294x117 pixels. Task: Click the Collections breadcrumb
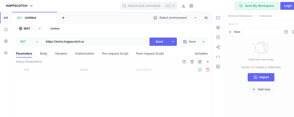coord(266,16)
